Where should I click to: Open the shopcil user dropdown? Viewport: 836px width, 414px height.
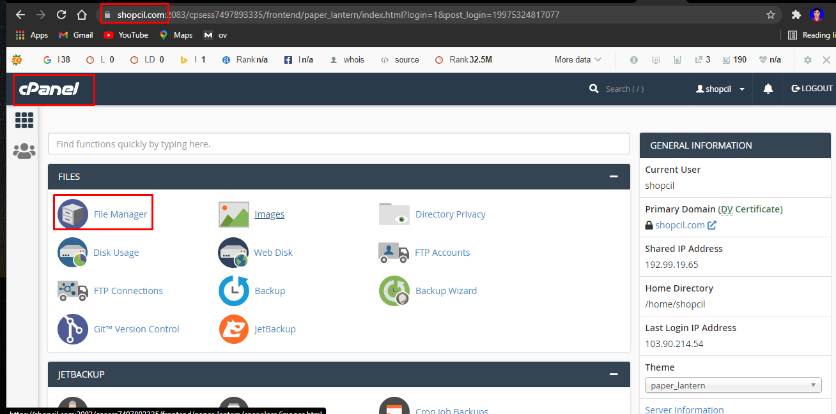pos(720,88)
